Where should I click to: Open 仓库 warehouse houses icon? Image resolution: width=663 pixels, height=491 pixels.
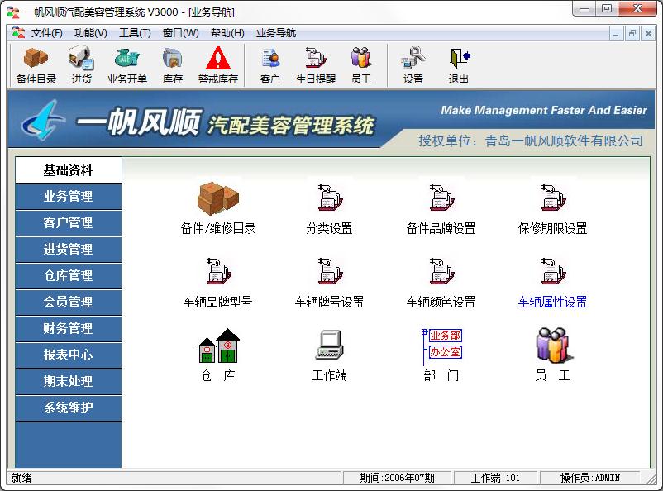pyautogui.click(x=218, y=346)
